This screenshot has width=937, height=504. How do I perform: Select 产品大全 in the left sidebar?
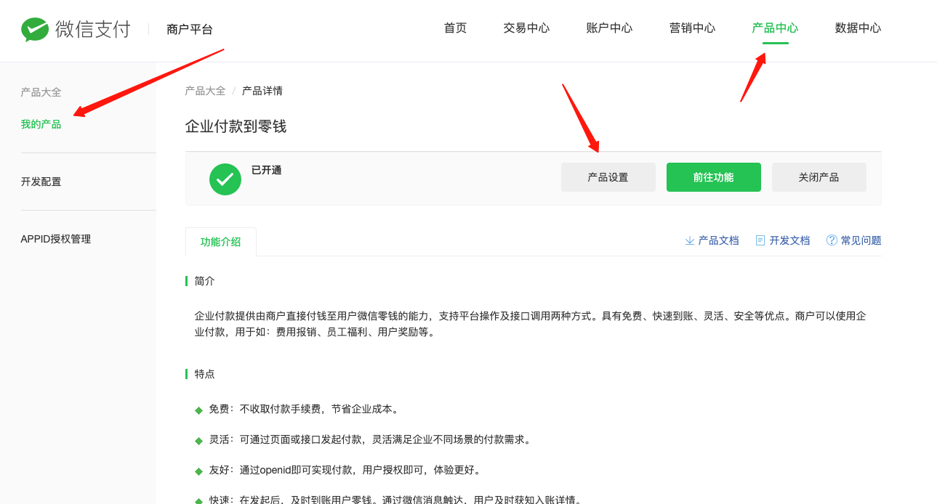tap(41, 92)
